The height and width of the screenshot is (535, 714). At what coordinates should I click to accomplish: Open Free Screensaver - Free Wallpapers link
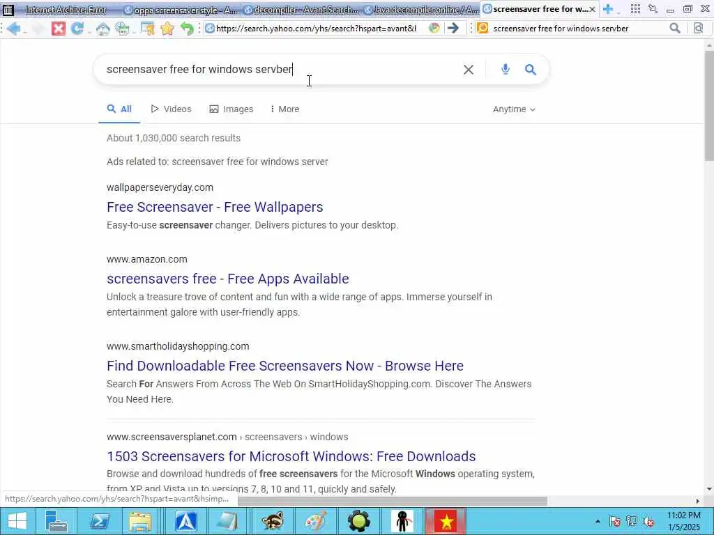tap(215, 207)
